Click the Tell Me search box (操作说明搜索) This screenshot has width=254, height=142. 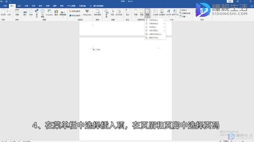[x=98, y=6]
